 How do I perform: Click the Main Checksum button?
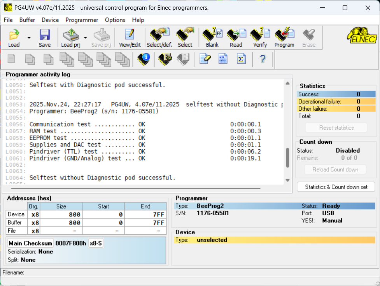coord(30,243)
